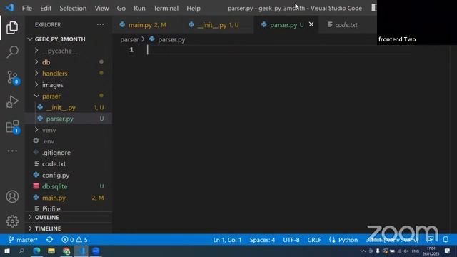Expand the db folder

(46, 62)
